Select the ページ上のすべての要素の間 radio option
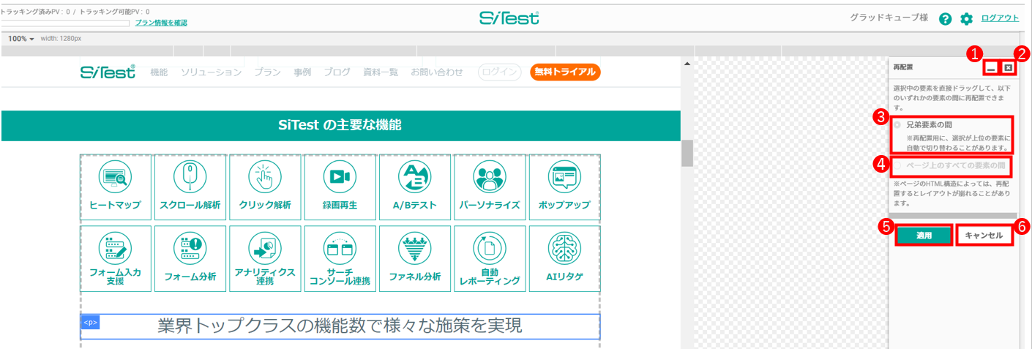This screenshot has width=1032, height=349. 897,165
